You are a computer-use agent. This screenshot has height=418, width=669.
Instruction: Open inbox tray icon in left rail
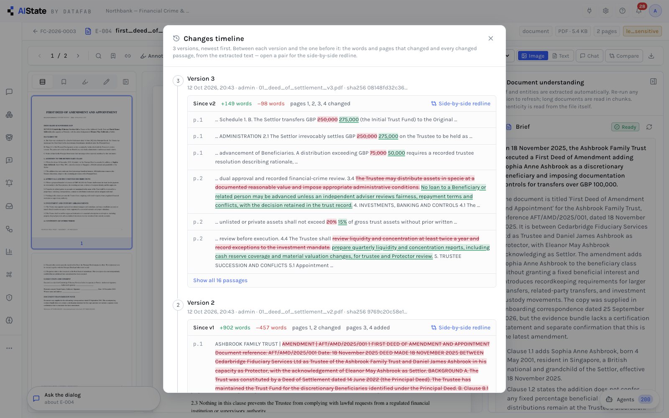point(9,206)
